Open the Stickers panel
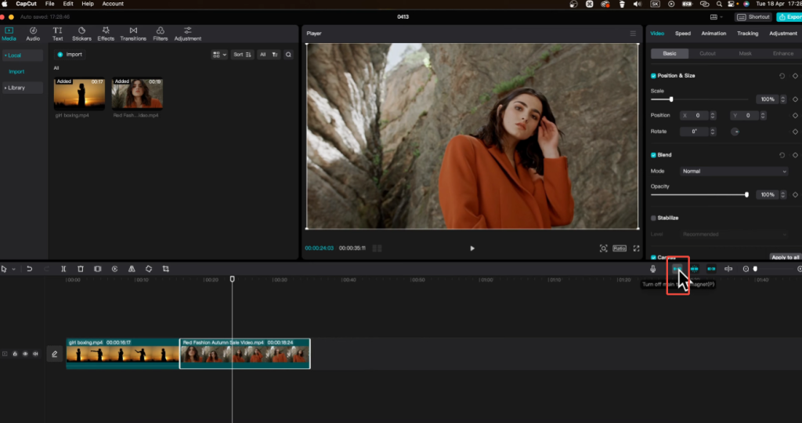The image size is (802, 423). 81,34
